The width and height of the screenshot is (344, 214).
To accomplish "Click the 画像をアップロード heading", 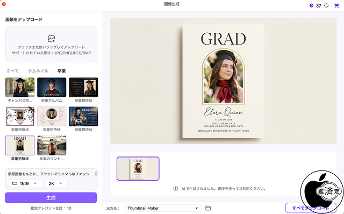I will click(24, 19).
